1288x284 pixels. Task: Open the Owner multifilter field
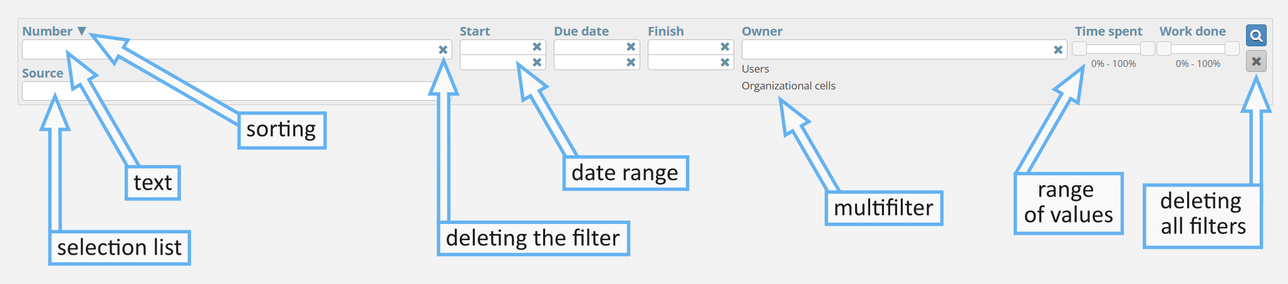tap(896, 49)
